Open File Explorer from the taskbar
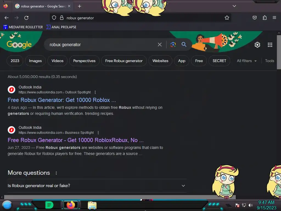Viewport: 281px width, 211px height. click(92, 205)
